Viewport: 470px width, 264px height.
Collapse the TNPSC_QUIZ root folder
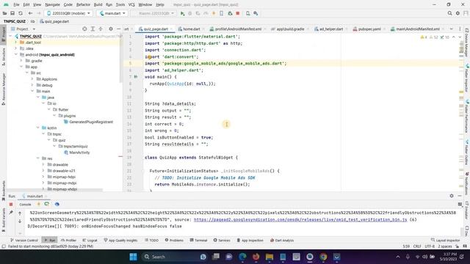tap(11, 36)
